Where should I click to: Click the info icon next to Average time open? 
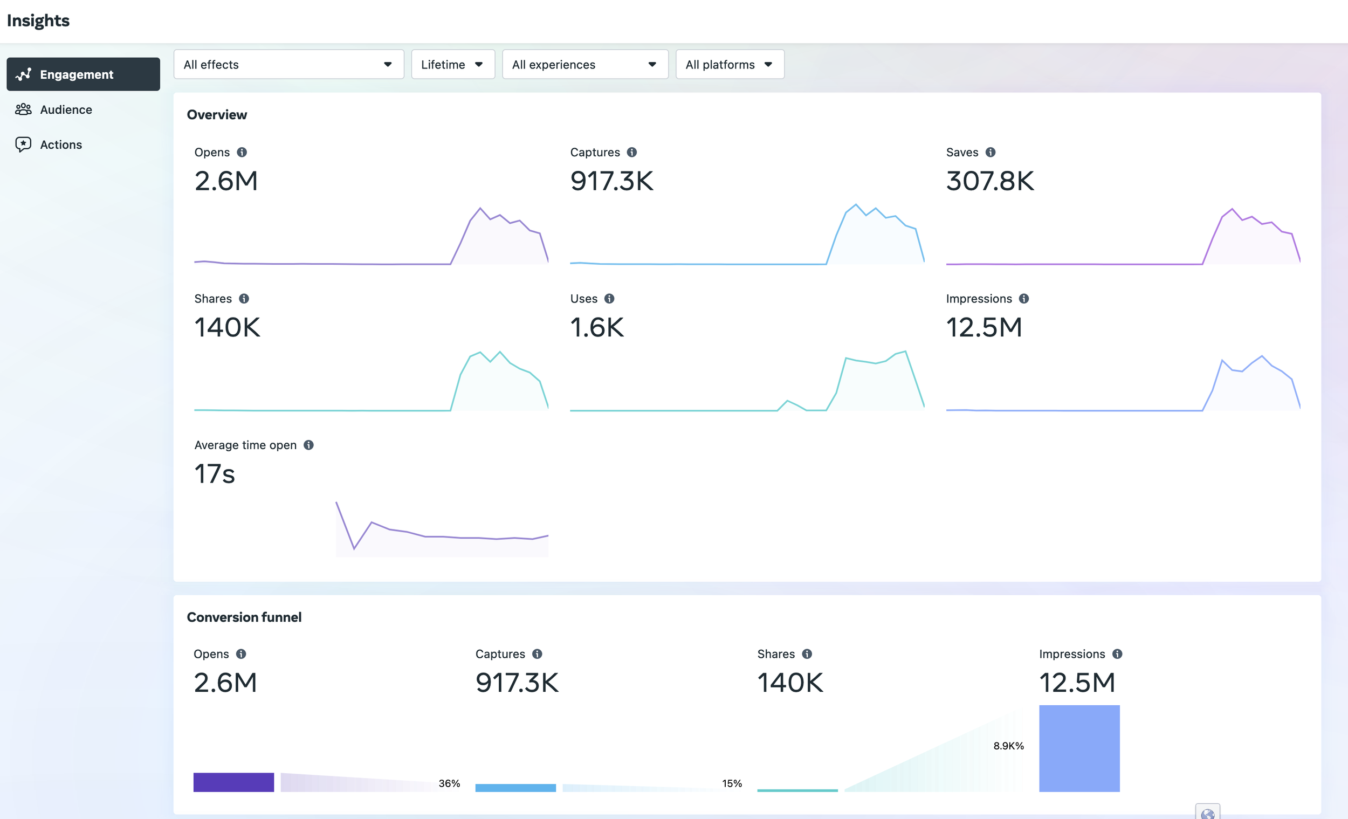tap(308, 445)
